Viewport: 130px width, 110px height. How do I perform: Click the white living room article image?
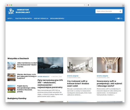(x=80, y=65)
